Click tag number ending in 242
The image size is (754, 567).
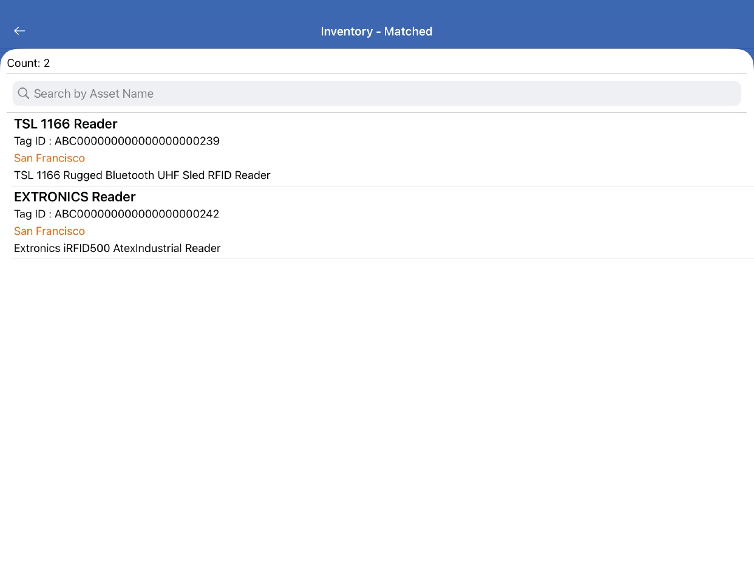point(137,214)
